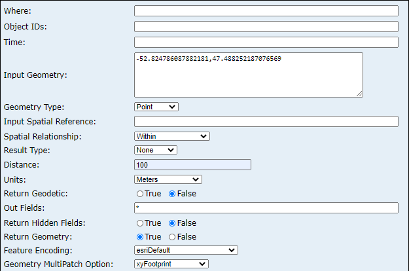Click inside the Input Geometry textarea
409x271 pixels.
point(248,75)
